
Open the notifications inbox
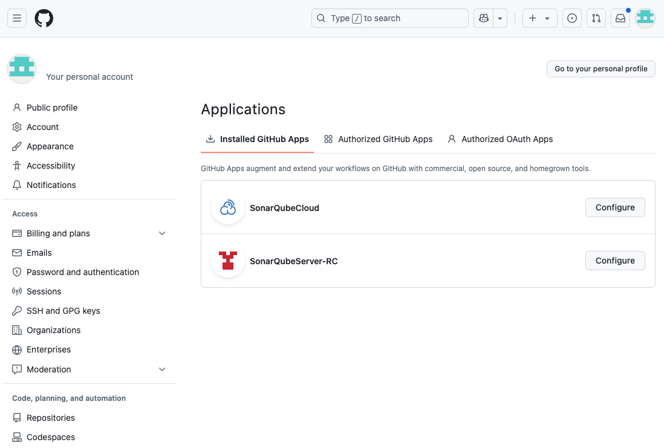[620, 18]
